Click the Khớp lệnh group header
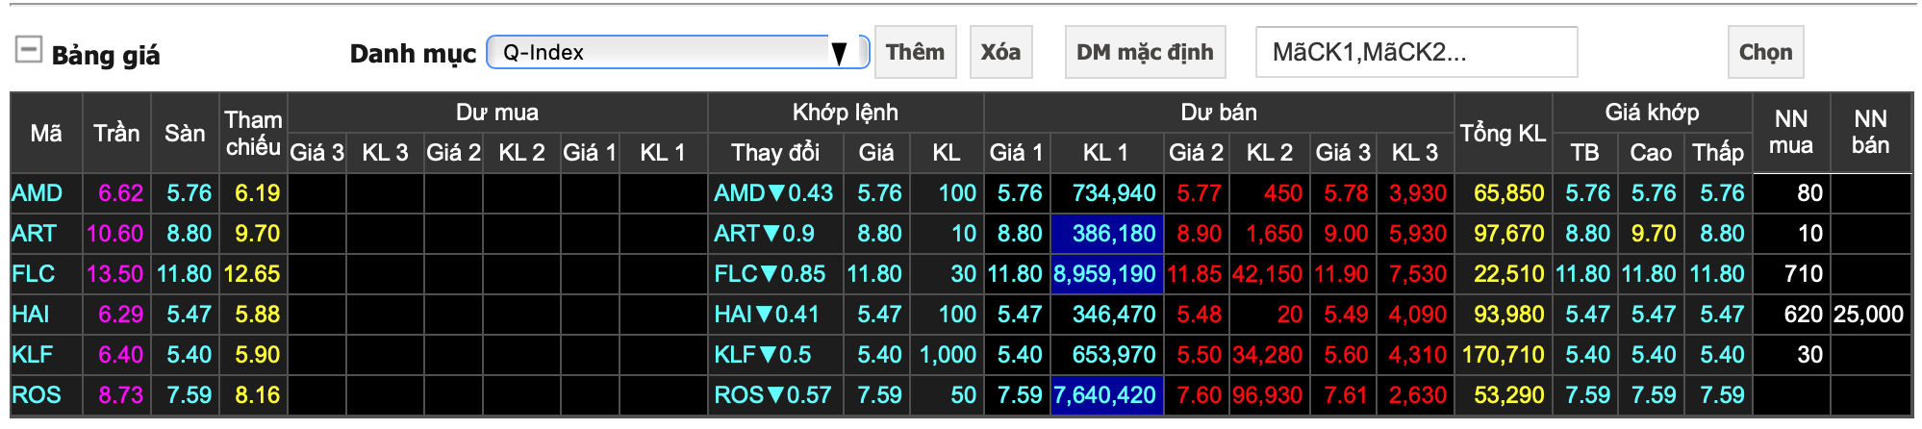1922x429 pixels. 846,113
